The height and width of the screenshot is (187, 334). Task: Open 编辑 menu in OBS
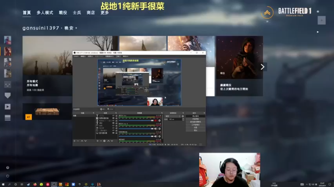(x=83, y=57)
